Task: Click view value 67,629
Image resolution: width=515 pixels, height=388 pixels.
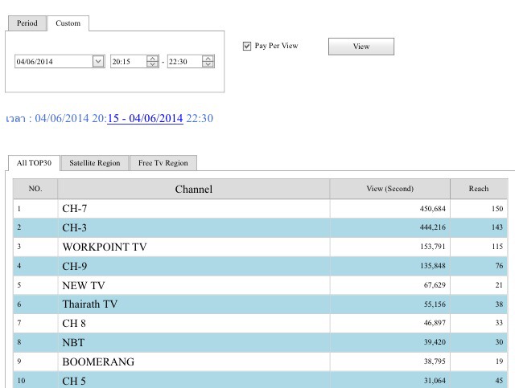Action: point(435,285)
